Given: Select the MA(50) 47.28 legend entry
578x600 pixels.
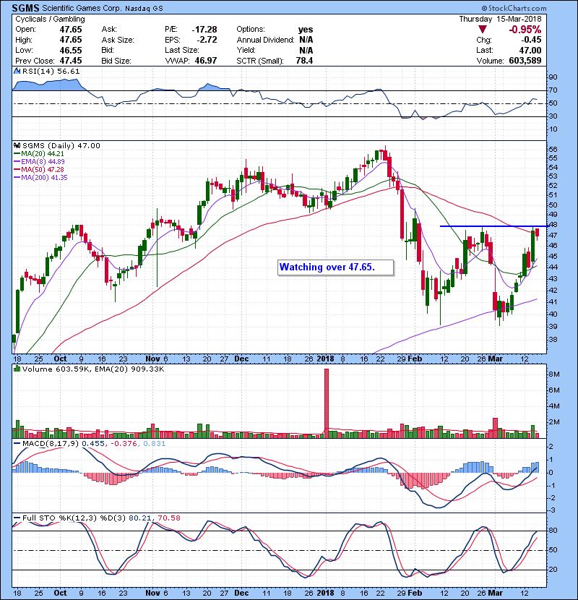Looking at the screenshot, I should tap(39, 169).
